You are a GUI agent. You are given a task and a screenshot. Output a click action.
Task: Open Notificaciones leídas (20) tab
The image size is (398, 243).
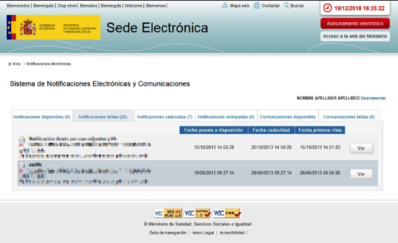coord(103,117)
